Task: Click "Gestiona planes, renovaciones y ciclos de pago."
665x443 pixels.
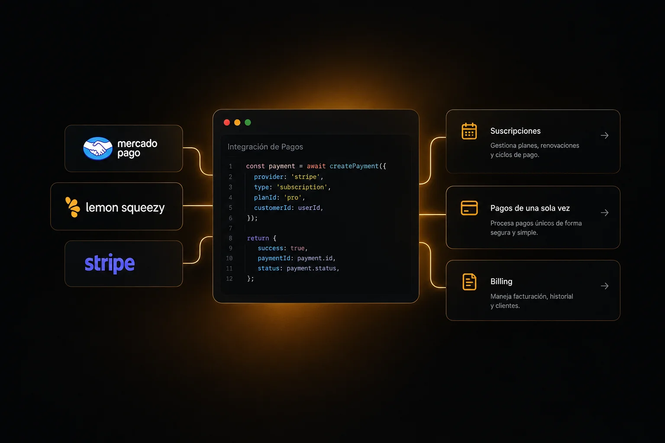Action: click(535, 150)
